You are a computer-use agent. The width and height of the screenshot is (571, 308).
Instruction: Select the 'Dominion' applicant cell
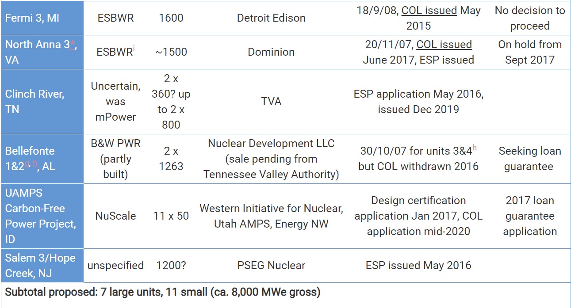271,52
